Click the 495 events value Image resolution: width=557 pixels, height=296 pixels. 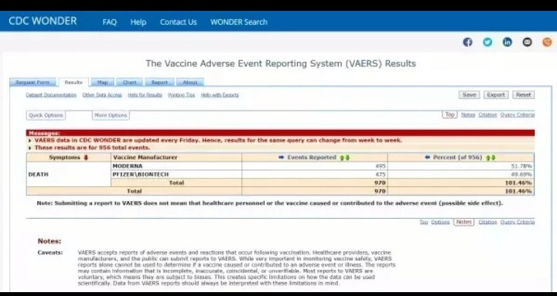pos(381,166)
